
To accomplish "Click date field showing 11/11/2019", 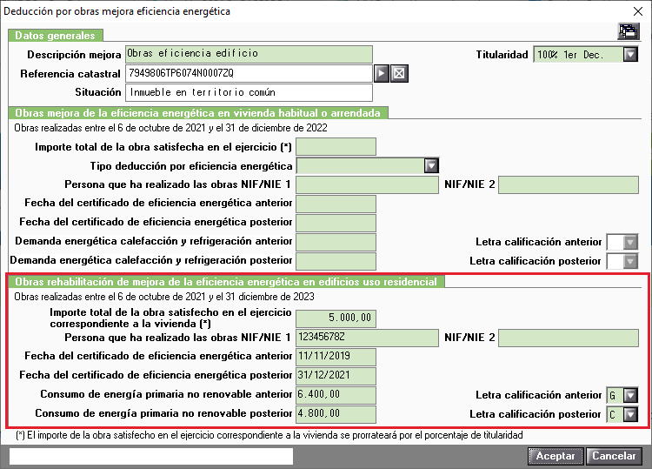I will point(336,357).
